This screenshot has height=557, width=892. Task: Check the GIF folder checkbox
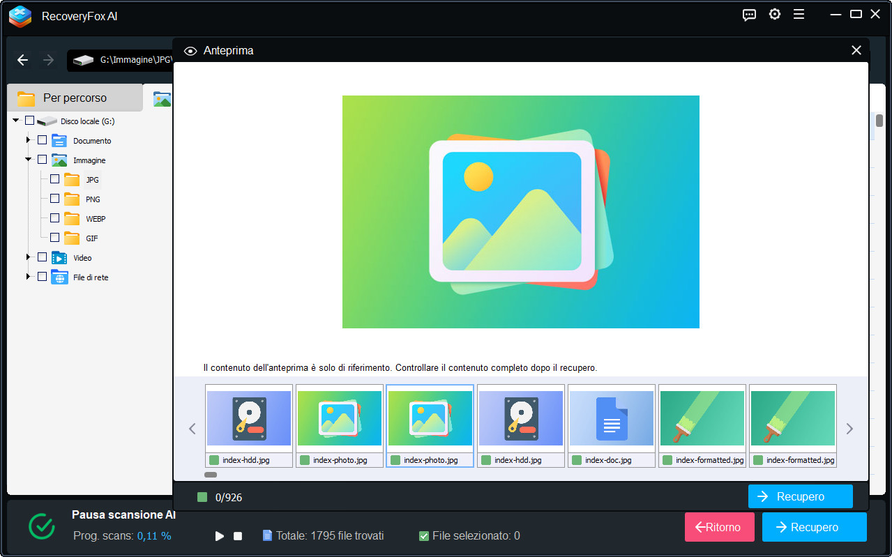pos(54,238)
